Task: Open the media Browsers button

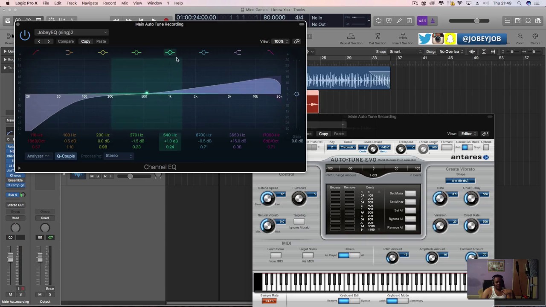Action: [x=538, y=21]
